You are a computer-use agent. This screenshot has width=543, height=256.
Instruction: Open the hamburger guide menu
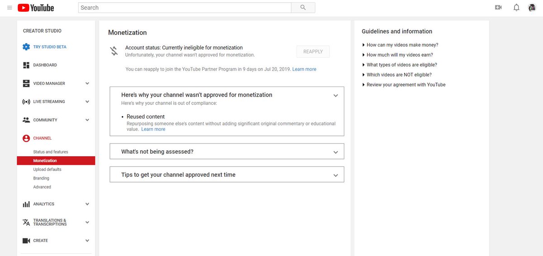click(x=10, y=8)
